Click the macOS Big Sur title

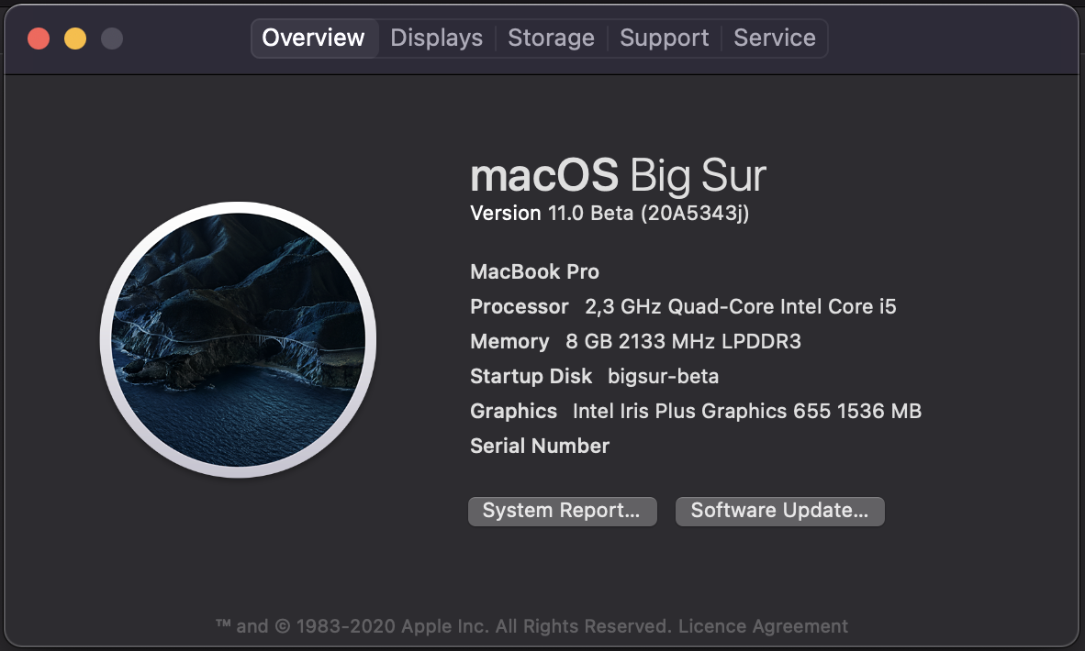618,175
